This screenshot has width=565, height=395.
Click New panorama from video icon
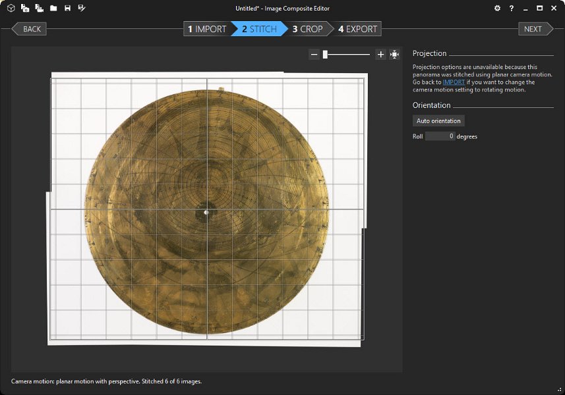39,9
